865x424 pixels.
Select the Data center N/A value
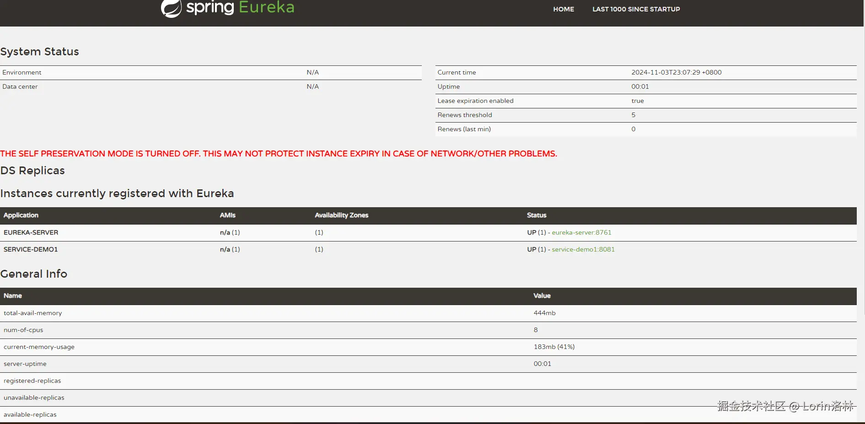(x=313, y=86)
